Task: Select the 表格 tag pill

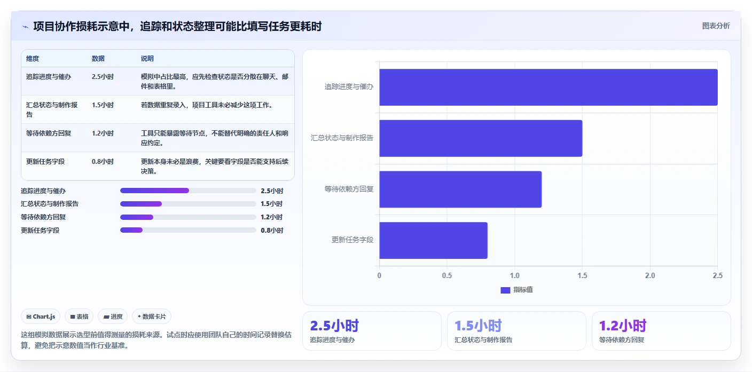Action: pos(79,316)
